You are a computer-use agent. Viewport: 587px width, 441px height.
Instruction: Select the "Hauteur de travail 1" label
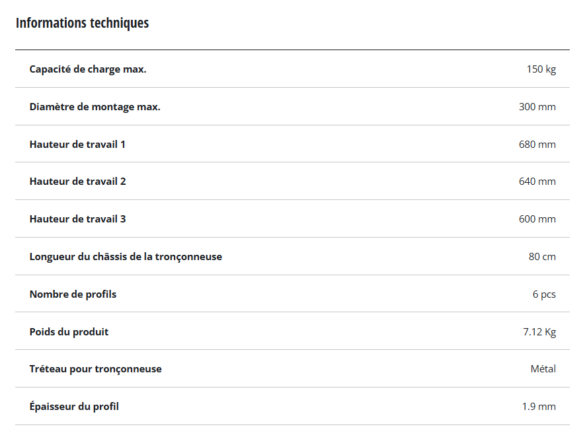point(77,144)
